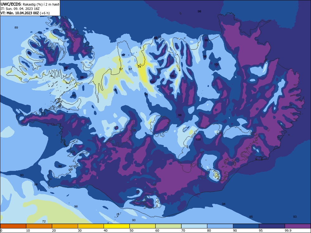The image size is (311, 233).
Task: Click the legend tick label '40'
Action: coord(105,231)
